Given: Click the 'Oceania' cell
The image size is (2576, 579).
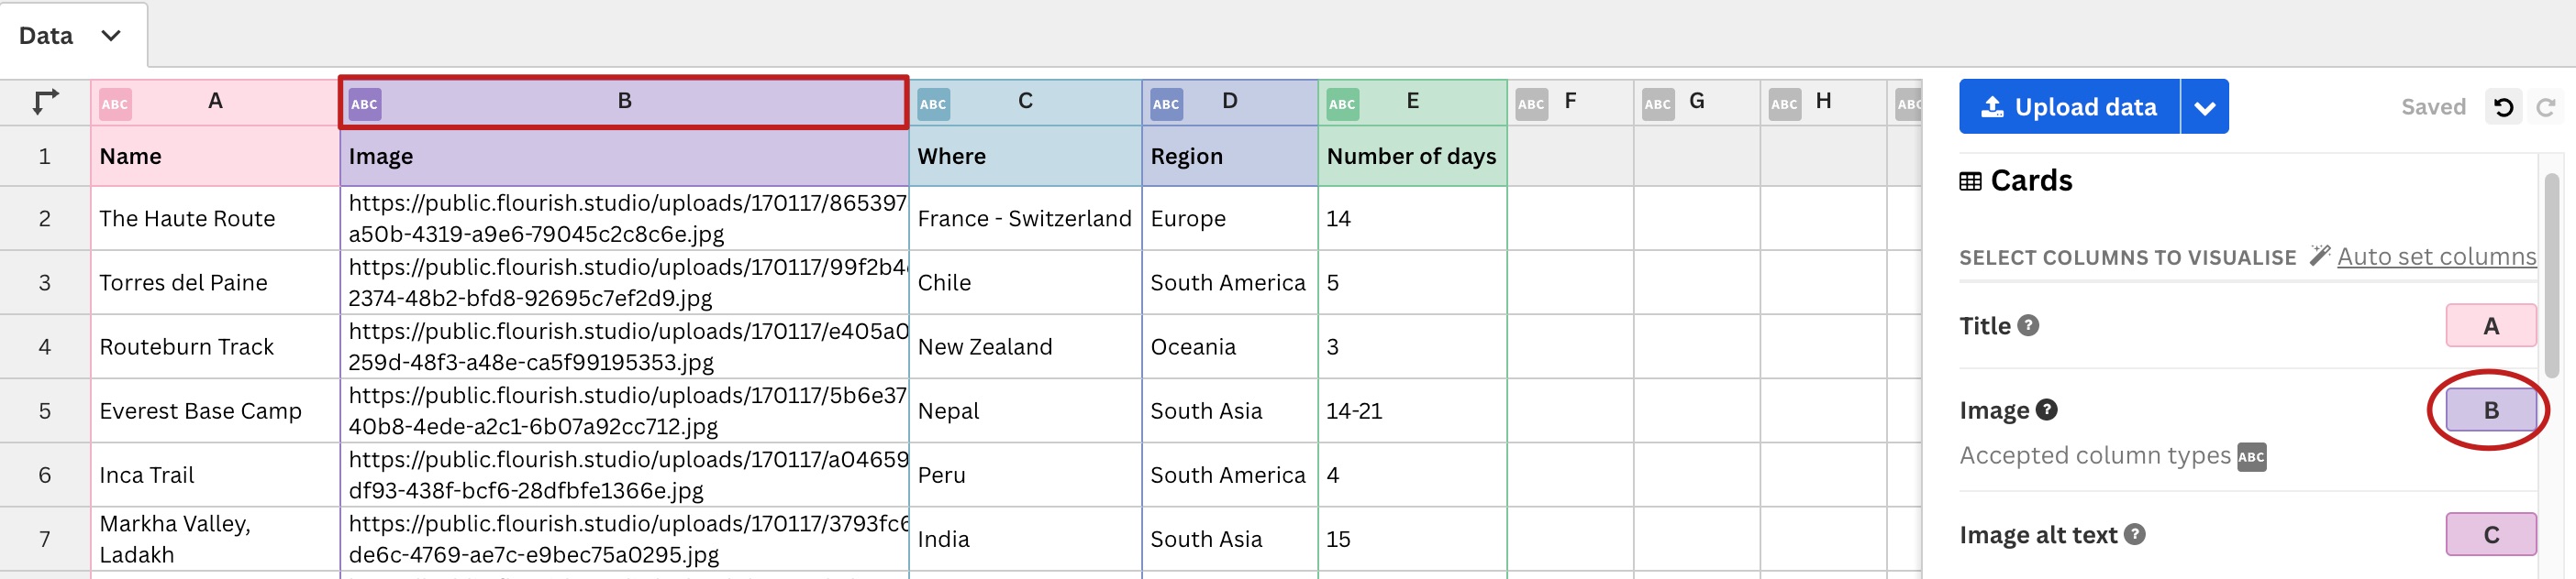Looking at the screenshot, I should click(x=1230, y=346).
